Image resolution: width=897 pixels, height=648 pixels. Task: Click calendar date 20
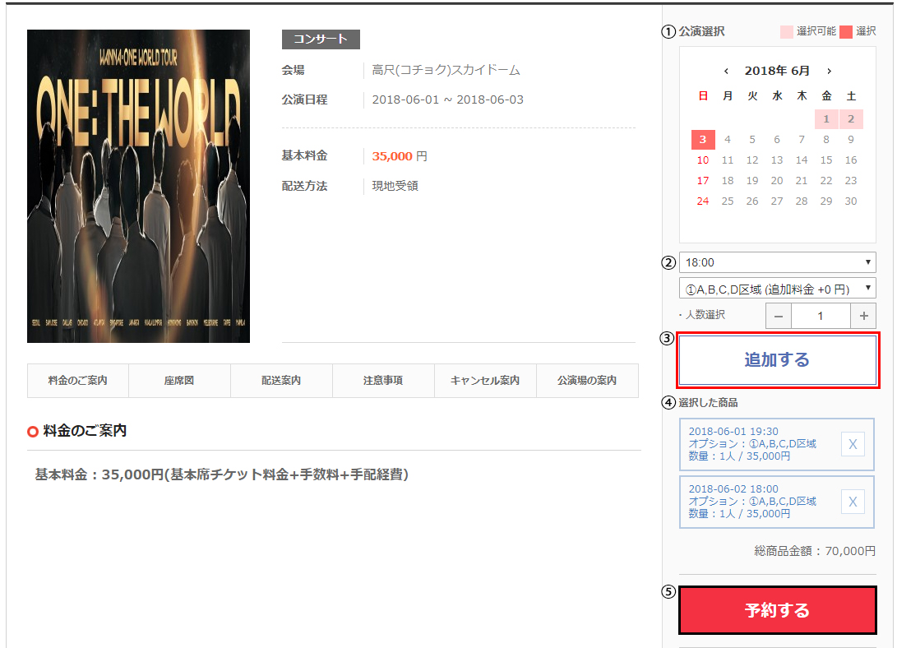click(777, 181)
